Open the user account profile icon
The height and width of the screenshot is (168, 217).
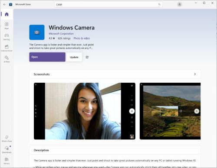[179, 4]
